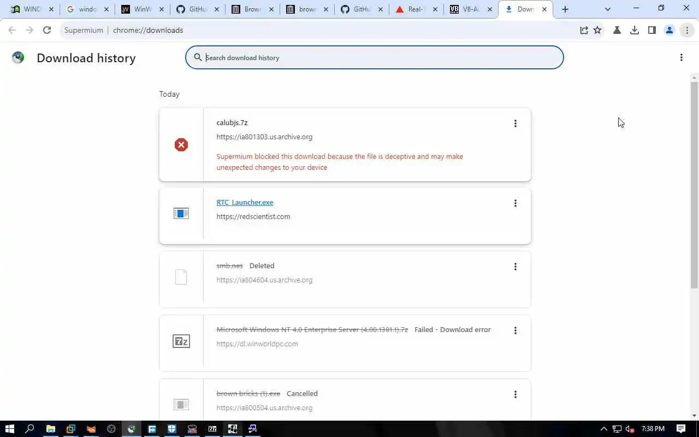Click the ia804604.us.archive.org source URL
This screenshot has width=699, height=437.
pyautogui.click(x=264, y=280)
